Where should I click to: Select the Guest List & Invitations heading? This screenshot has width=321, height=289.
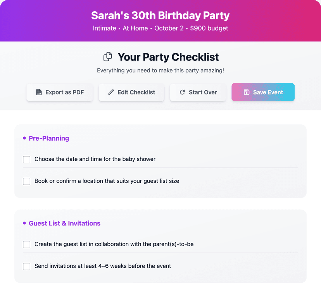point(64,224)
